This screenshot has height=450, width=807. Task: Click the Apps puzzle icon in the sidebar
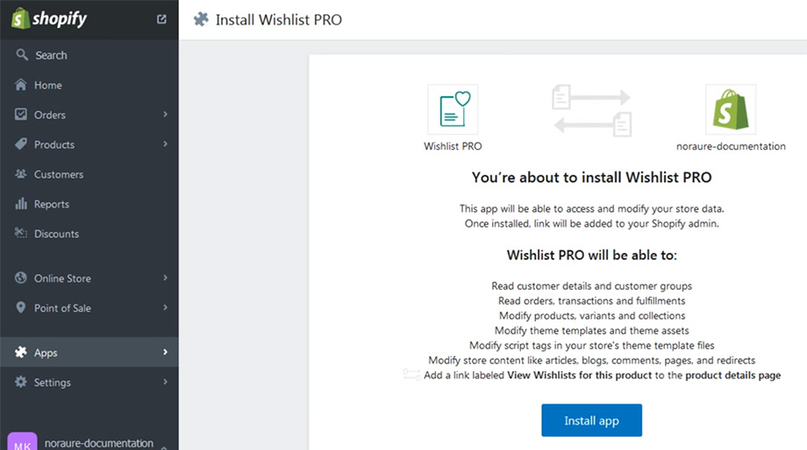coord(20,352)
